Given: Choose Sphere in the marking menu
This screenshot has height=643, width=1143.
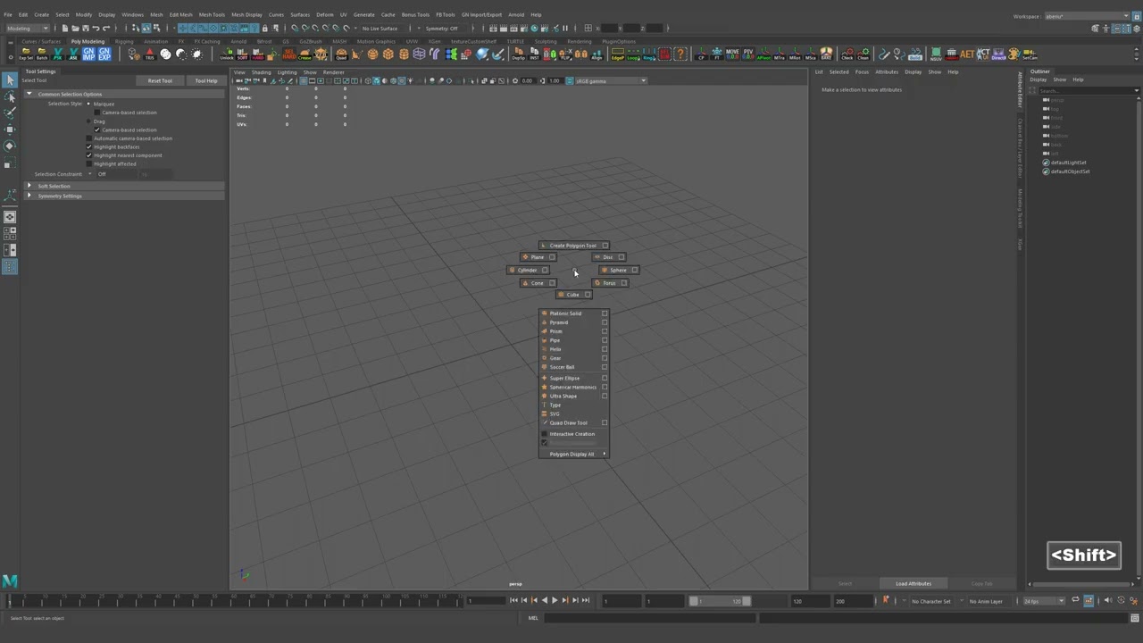Looking at the screenshot, I should (x=618, y=270).
